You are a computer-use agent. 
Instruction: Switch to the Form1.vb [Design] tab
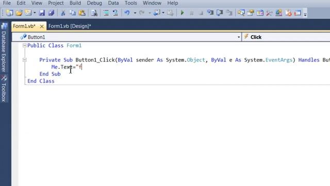[70, 26]
